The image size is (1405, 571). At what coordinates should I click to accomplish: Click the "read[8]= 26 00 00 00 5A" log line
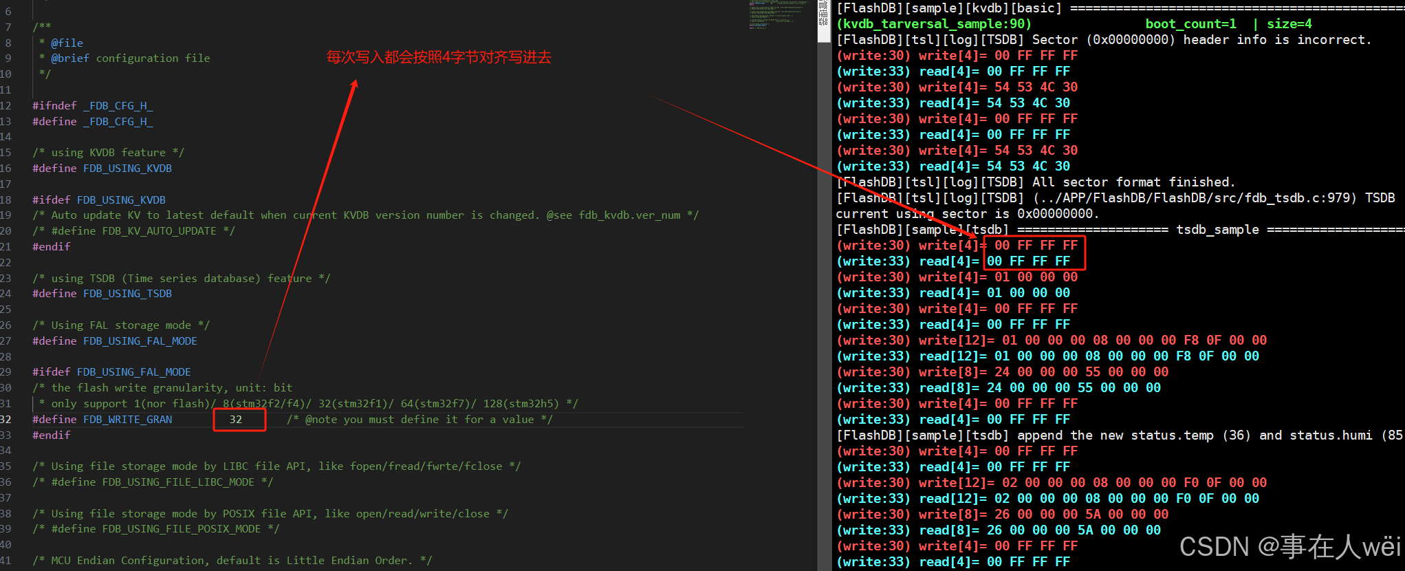point(999,530)
